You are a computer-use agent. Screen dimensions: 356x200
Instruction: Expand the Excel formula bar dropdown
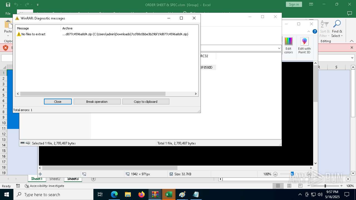coord(352,58)
